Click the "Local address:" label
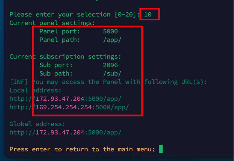This screenshot has width=234, height=161. point(36,90)
